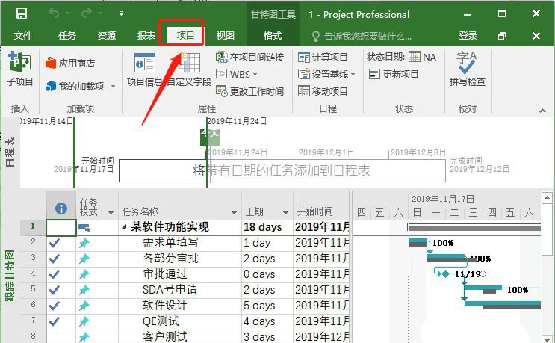Open the Task name (任务名称) column filter
Screen dimensions: 555x343
tap(234, 213)
